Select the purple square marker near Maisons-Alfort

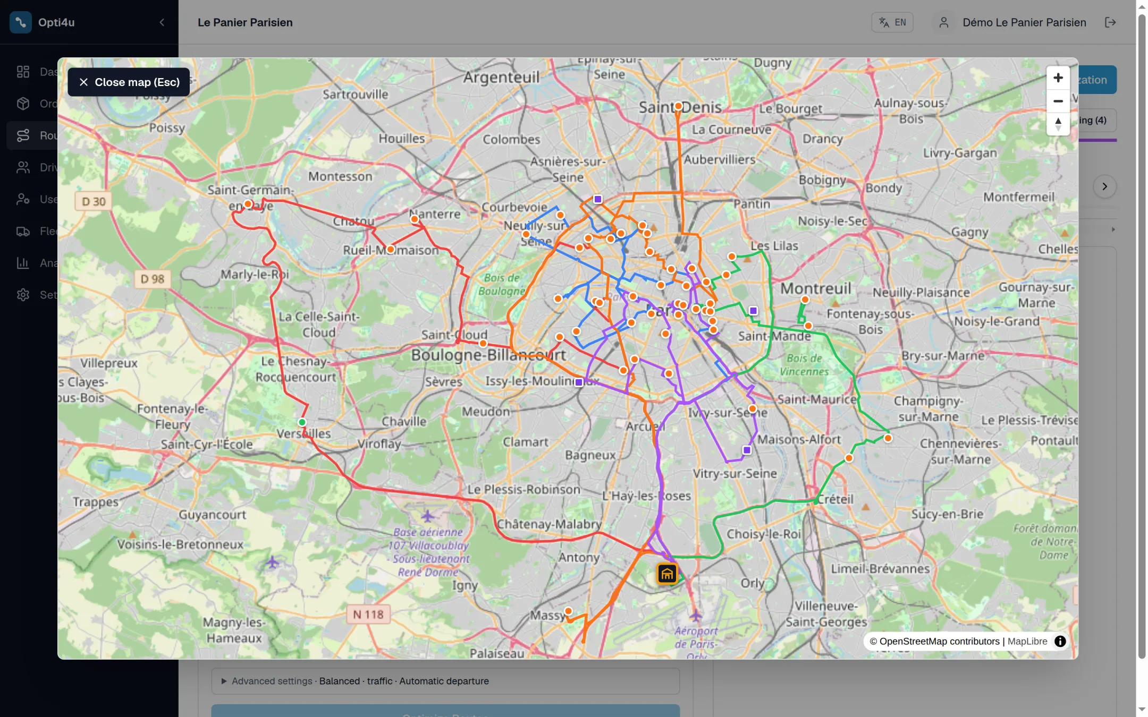(x=747, y=450)
